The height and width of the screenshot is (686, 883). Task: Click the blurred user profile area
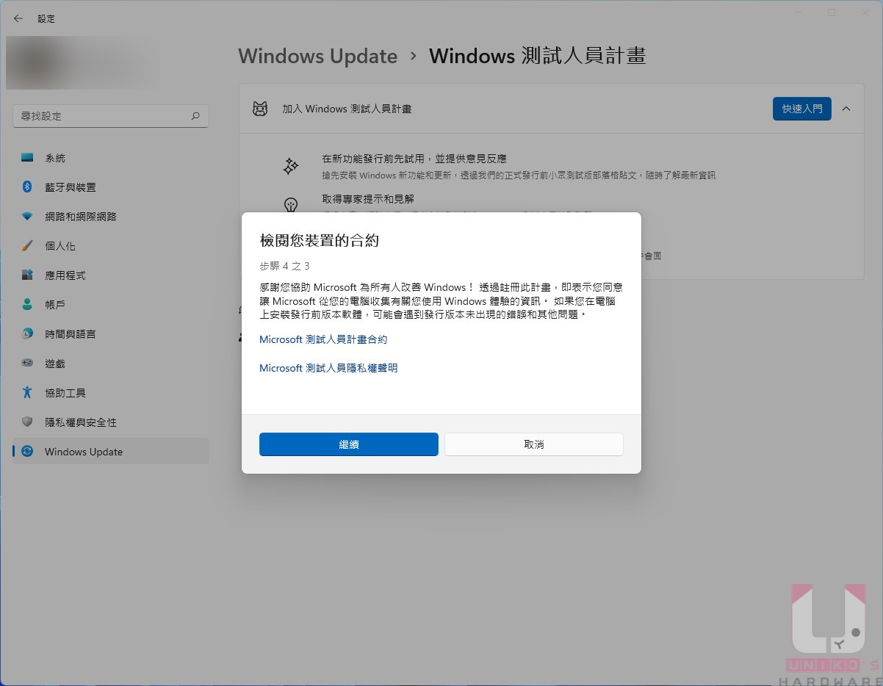pos(83,62)
